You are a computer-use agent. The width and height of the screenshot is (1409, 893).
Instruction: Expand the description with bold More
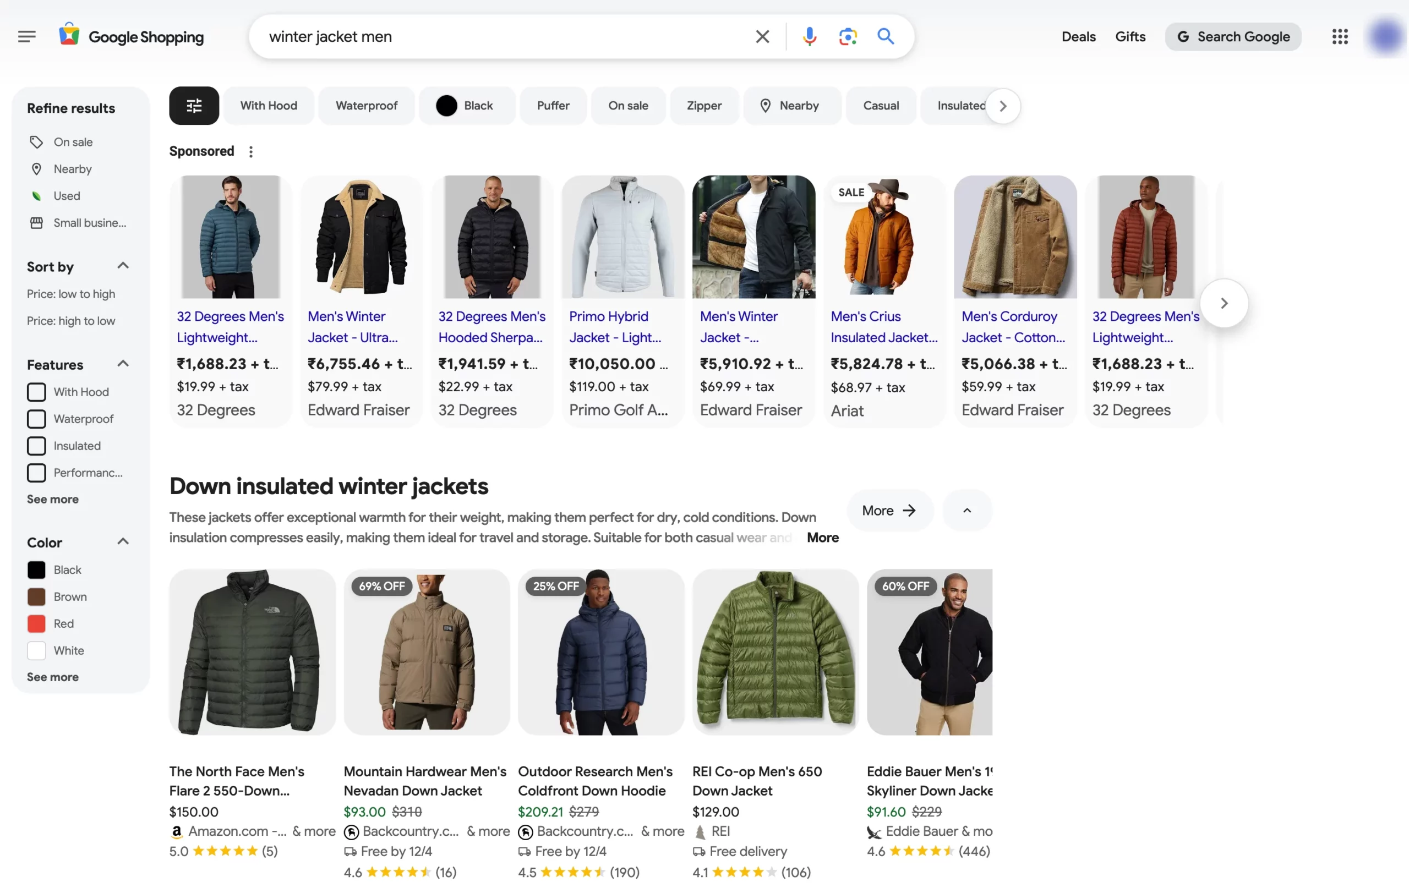[x=822, y=538]
